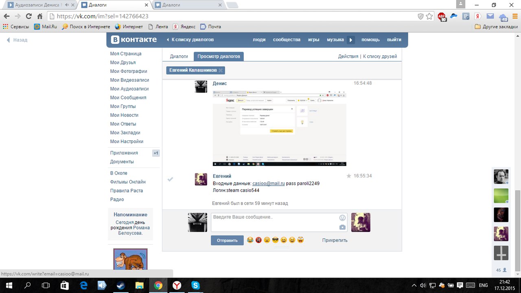Image resolution: width=521 pixels, height=293 pixels.
Task: Mark Евгений's message as important with star
Action: 348,176
